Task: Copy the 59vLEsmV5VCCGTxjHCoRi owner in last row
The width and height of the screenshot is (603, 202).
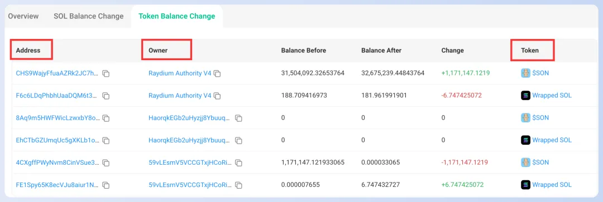Action: (238, 185)
